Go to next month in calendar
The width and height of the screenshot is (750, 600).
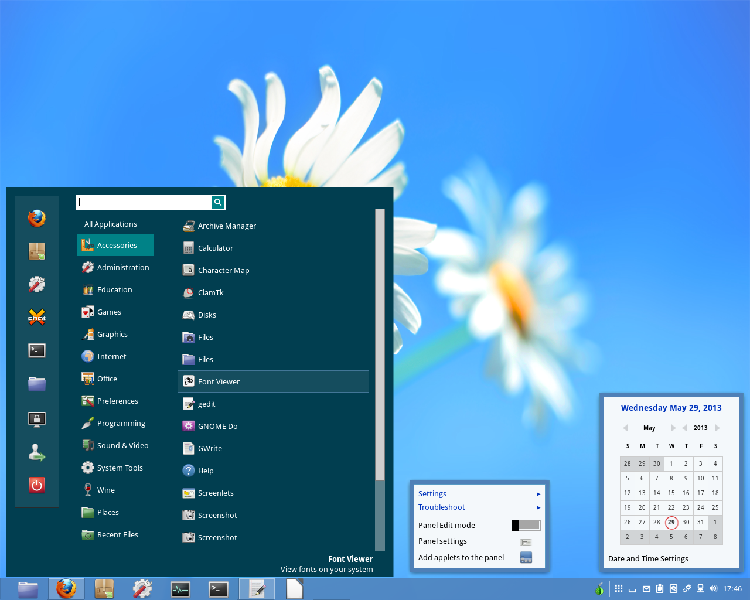[x=673, y=428]
